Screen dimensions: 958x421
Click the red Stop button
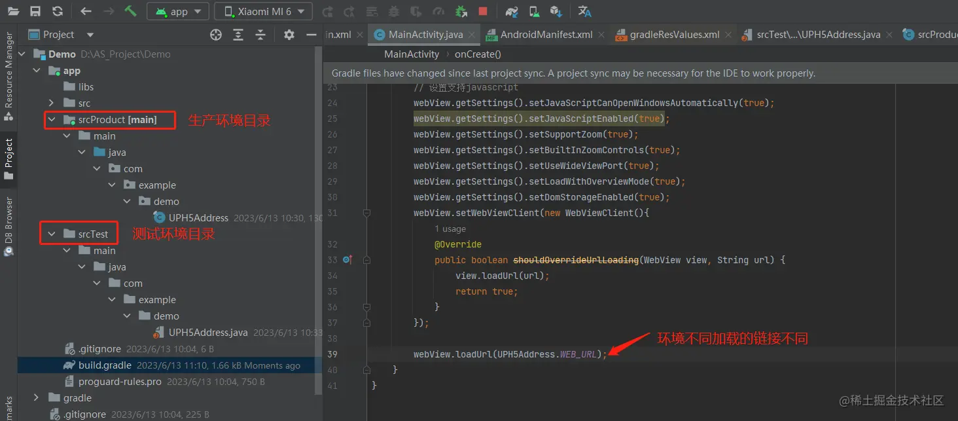[483, 11]
